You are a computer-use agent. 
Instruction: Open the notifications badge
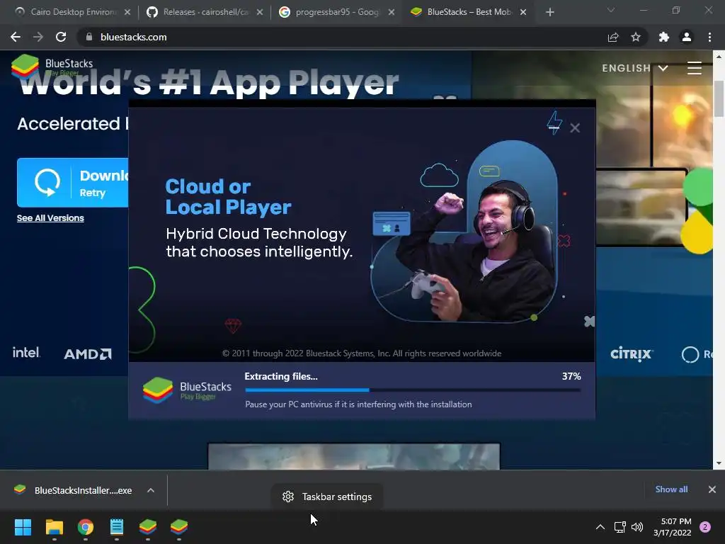(x=705, y=527)
